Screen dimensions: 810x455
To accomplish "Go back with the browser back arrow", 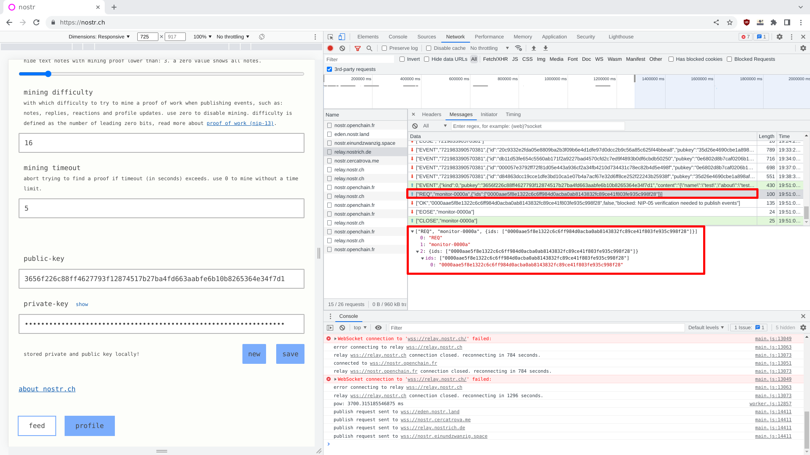I will [x=9, y=22].
